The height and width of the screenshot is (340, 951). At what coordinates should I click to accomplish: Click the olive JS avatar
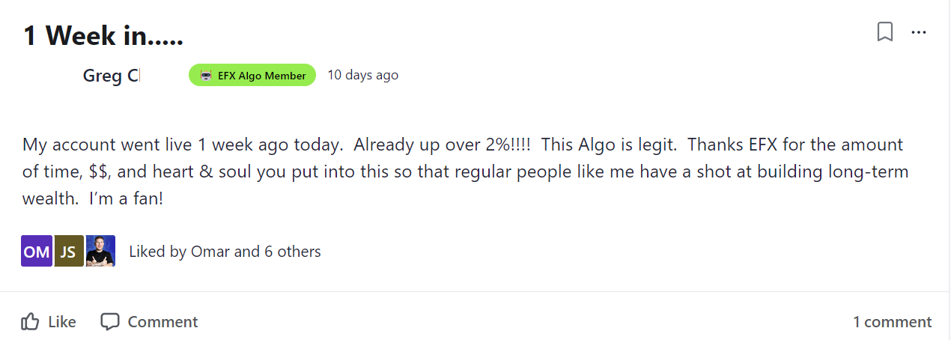pos(68,252)
